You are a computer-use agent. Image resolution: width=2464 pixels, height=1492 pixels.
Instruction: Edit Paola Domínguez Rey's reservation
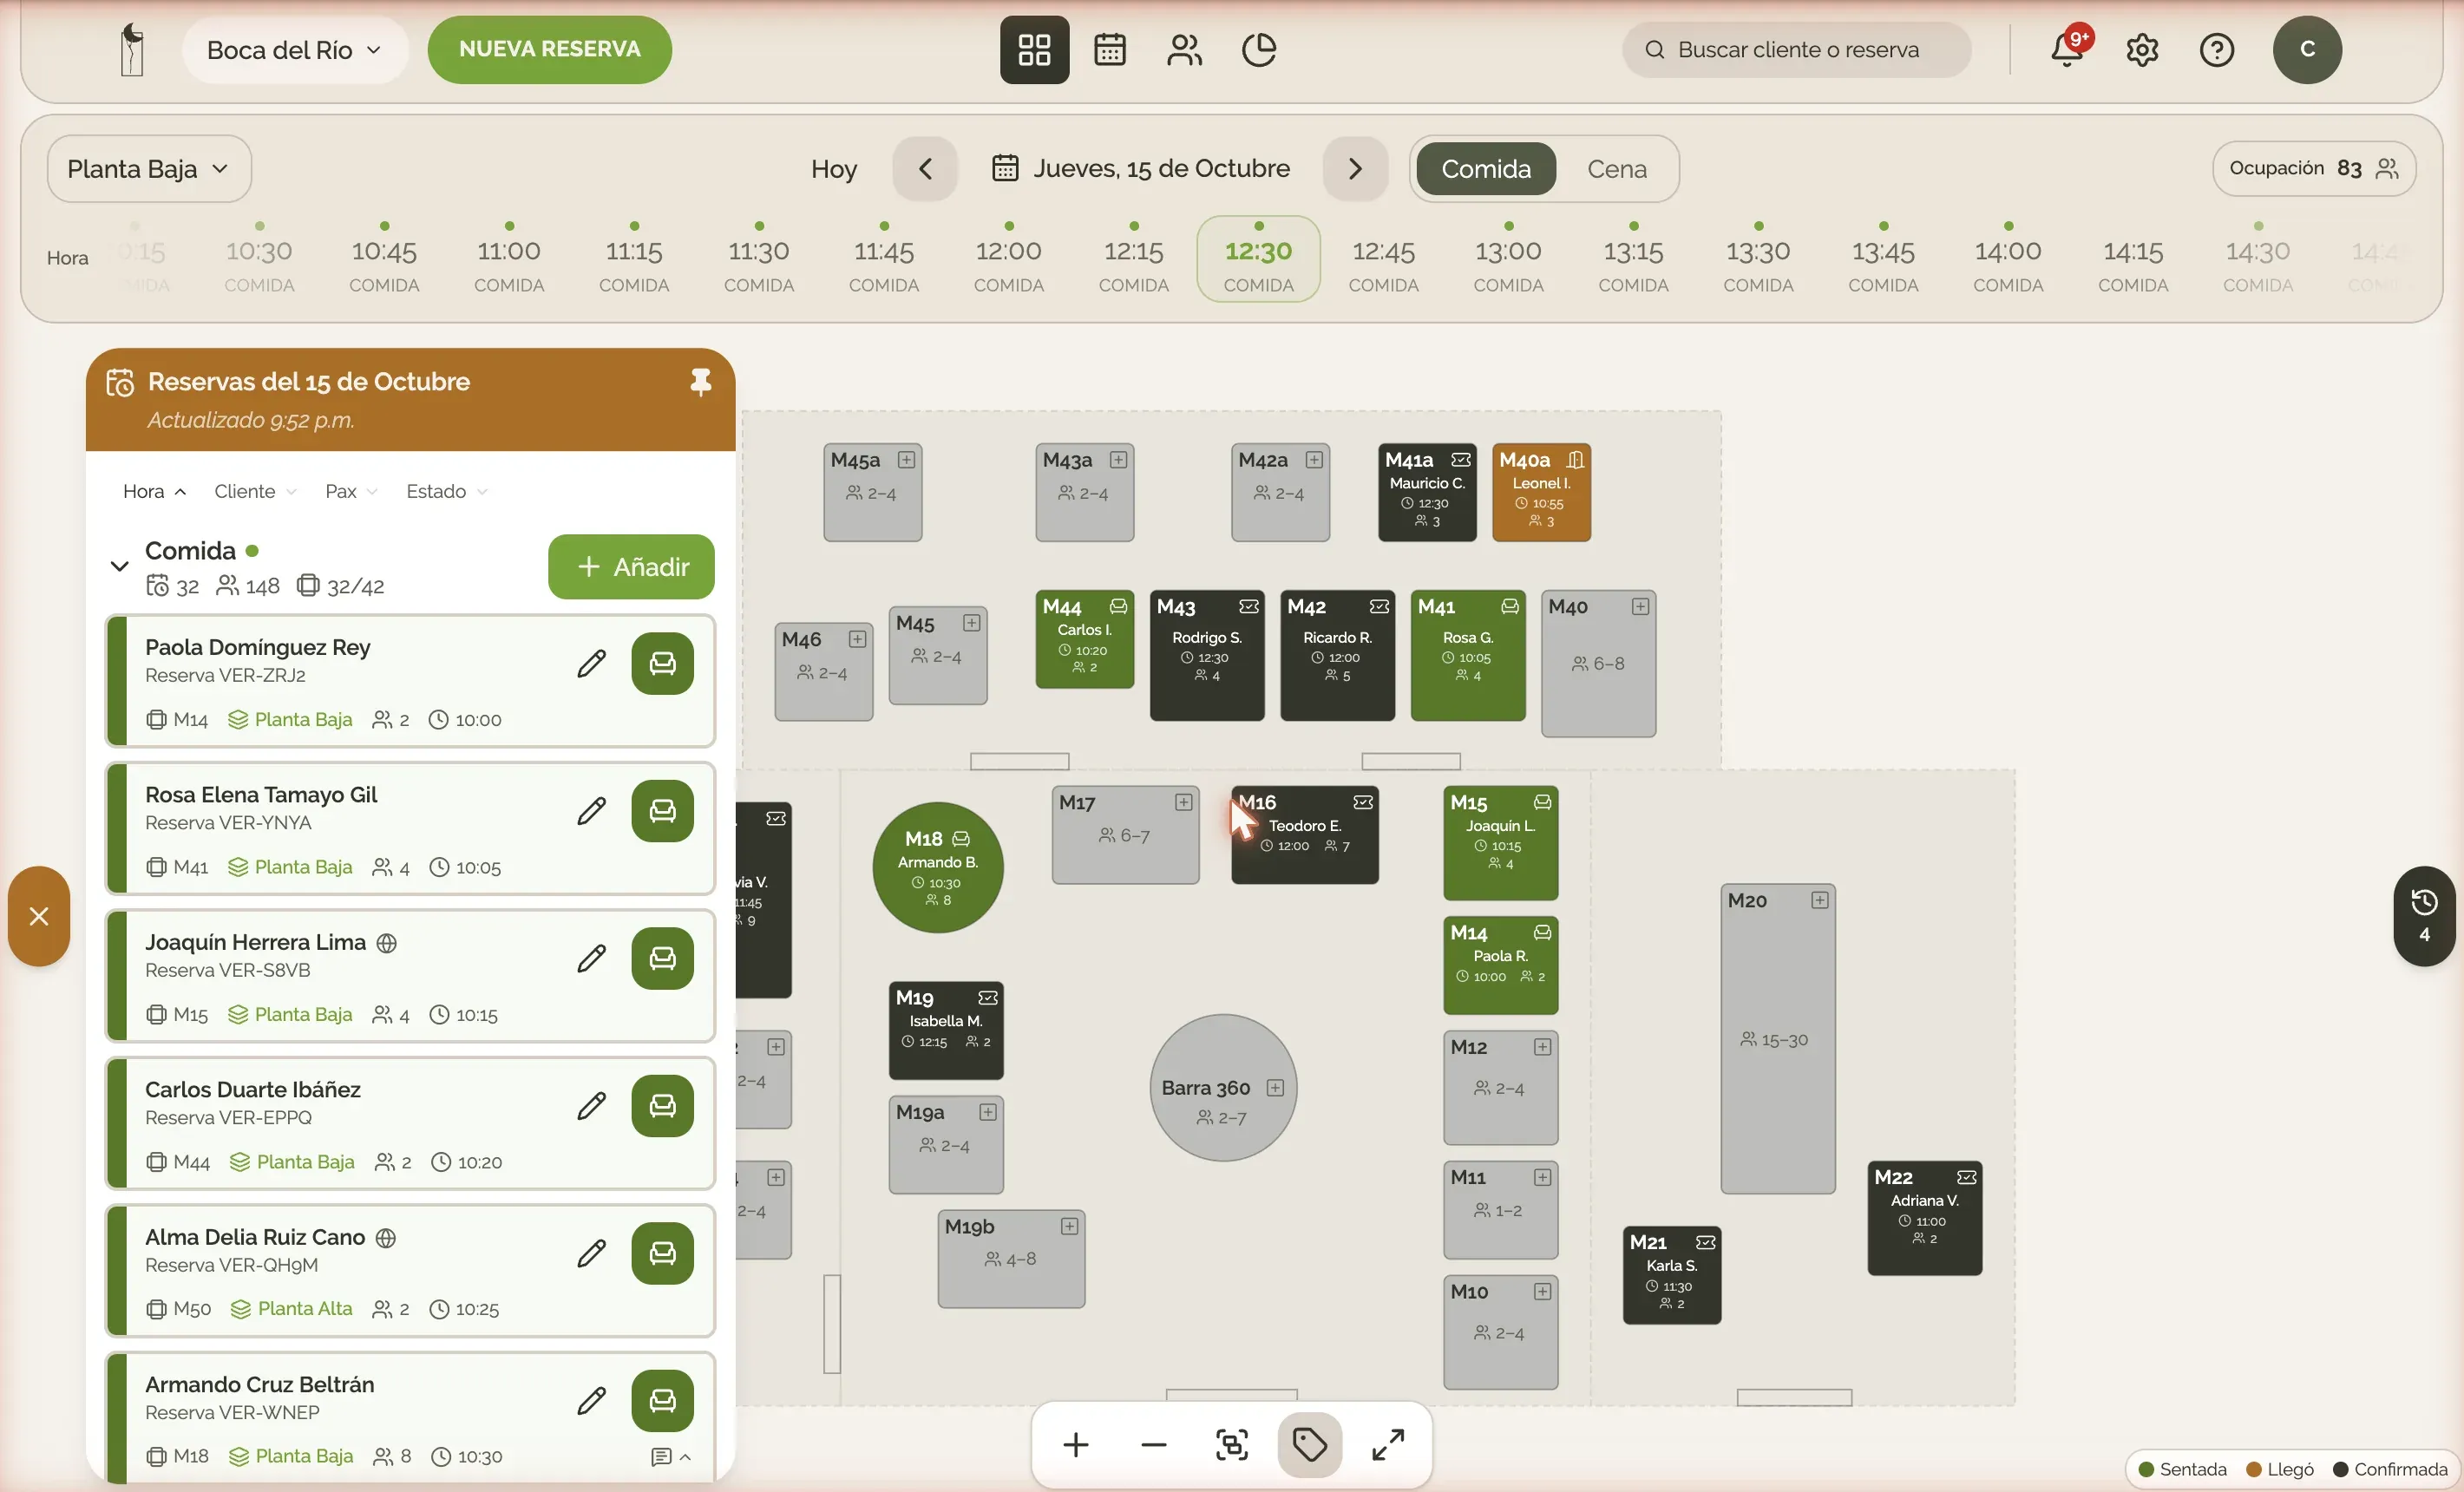[592, 663]
